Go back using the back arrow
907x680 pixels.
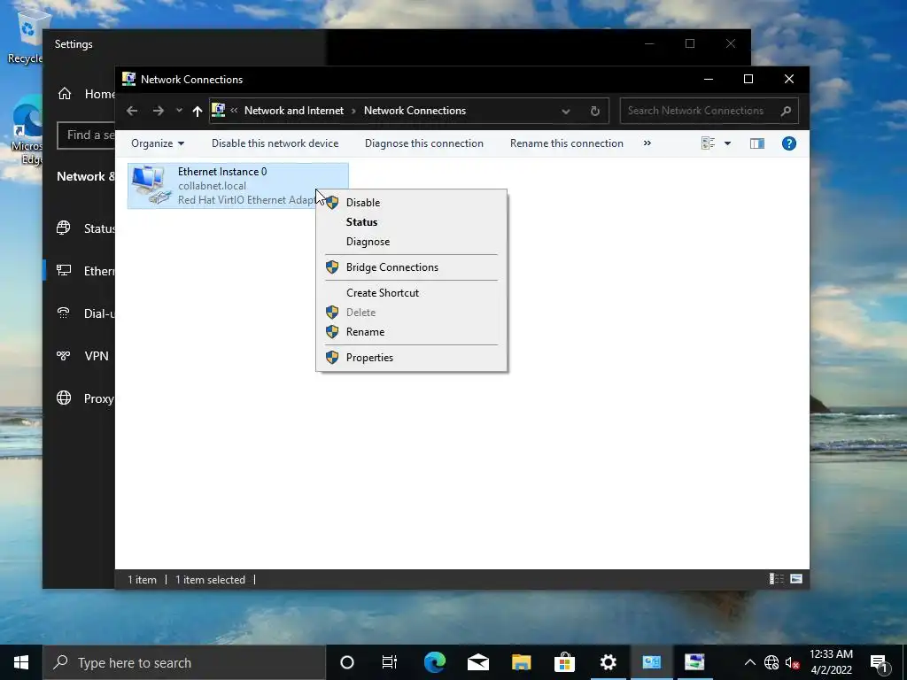click(132, 111)
